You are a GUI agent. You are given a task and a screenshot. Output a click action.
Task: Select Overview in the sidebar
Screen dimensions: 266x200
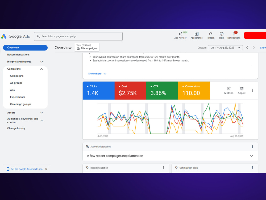click(25, 48)
